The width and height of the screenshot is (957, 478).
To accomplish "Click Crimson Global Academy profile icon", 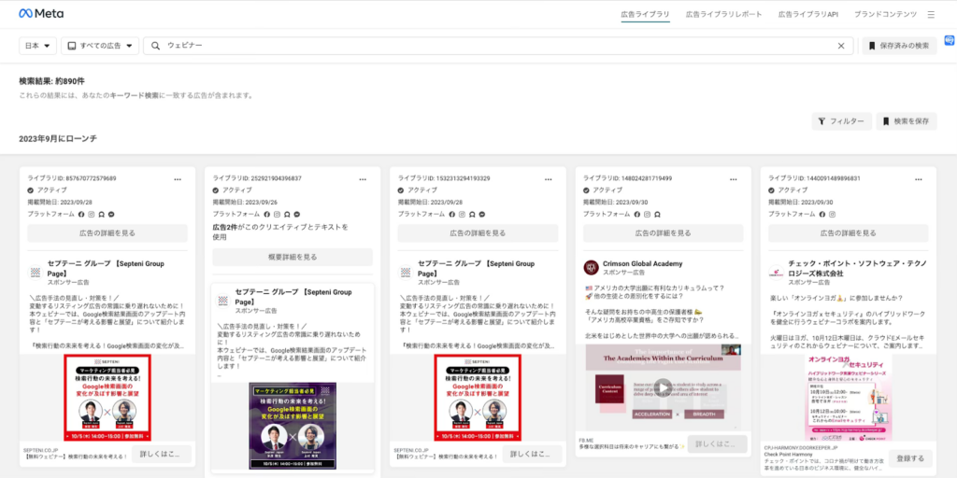I will pos(591,268).
